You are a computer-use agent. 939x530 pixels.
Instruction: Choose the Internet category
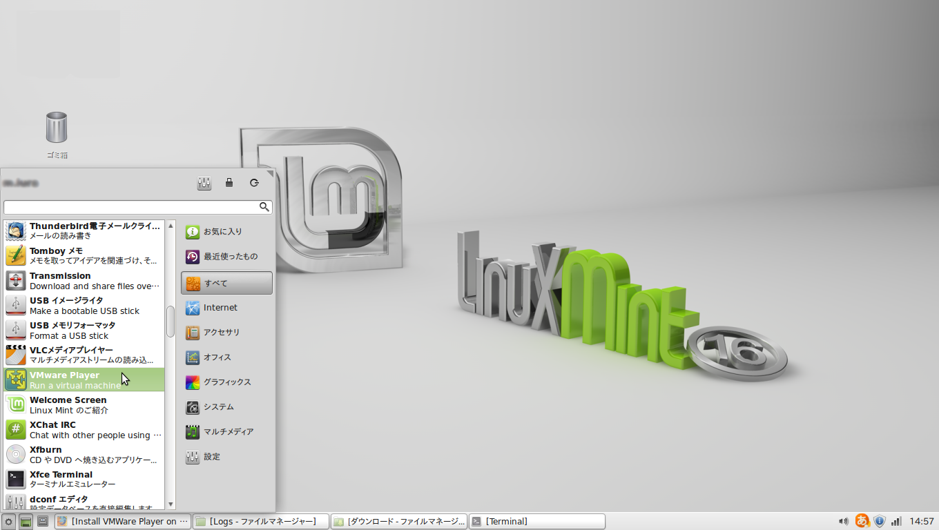226,308
